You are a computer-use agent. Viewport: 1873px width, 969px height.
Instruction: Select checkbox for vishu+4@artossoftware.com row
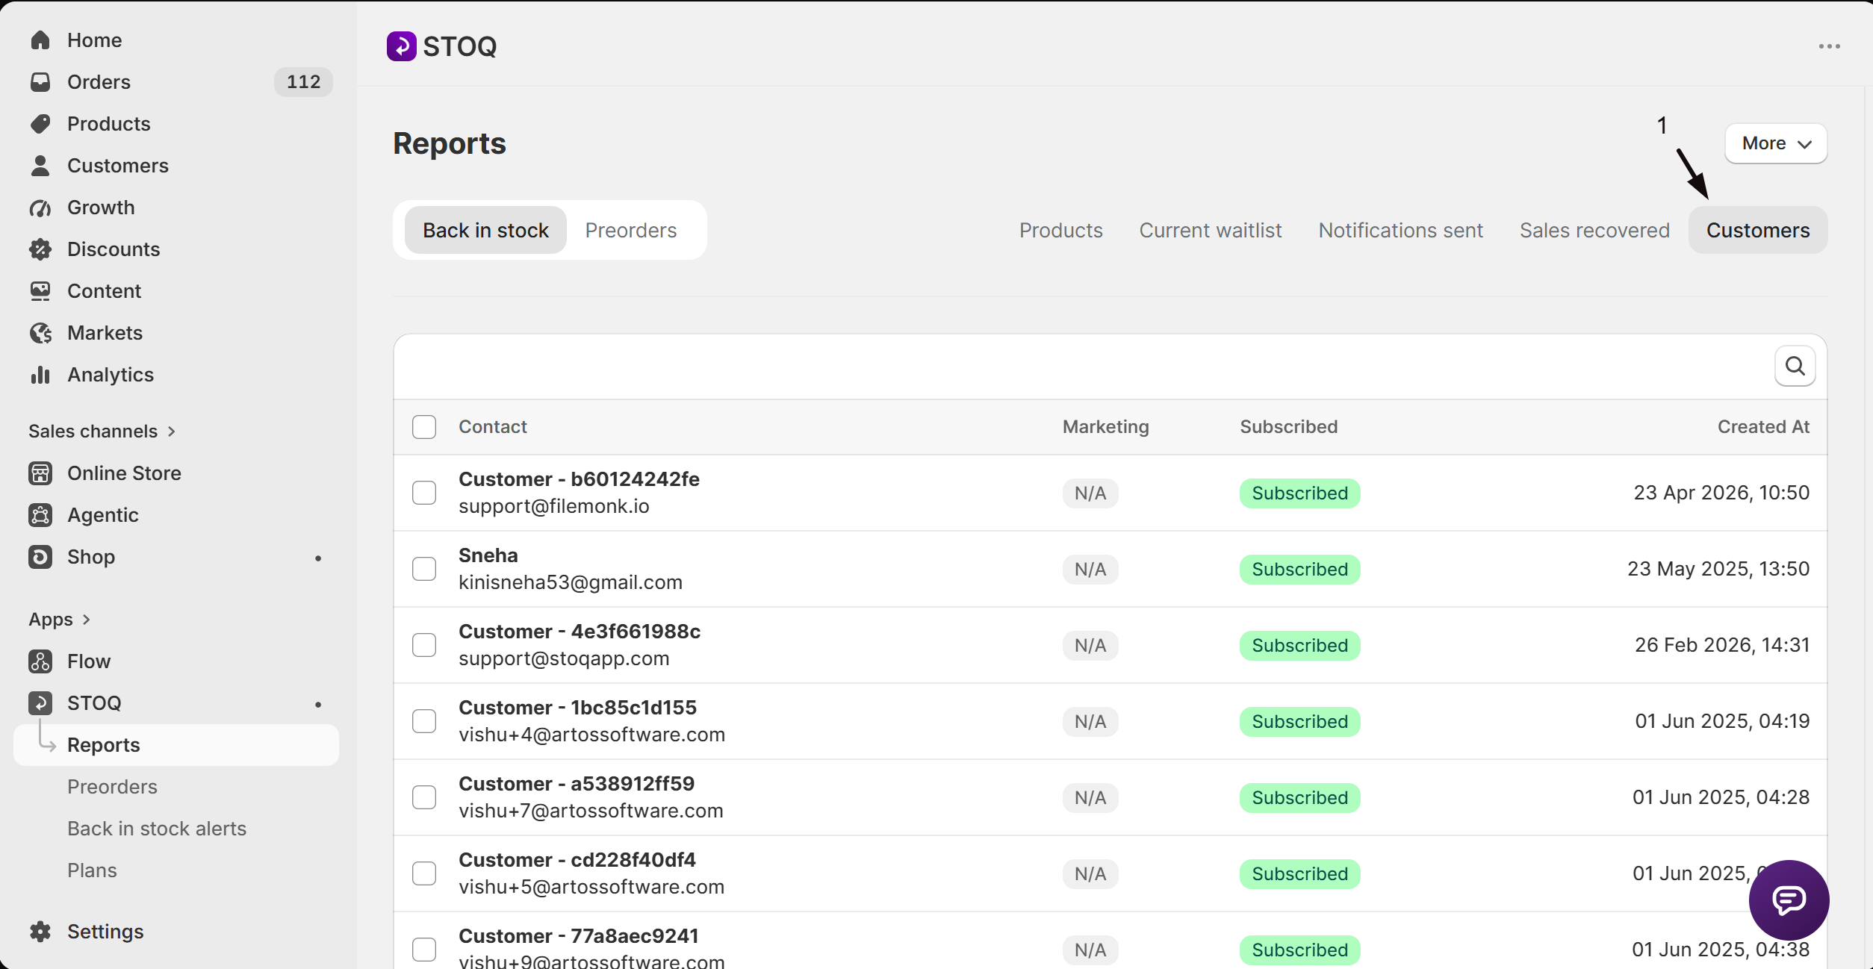pos(424,720)
